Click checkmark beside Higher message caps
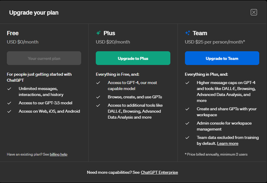 (x=187, y=83)
